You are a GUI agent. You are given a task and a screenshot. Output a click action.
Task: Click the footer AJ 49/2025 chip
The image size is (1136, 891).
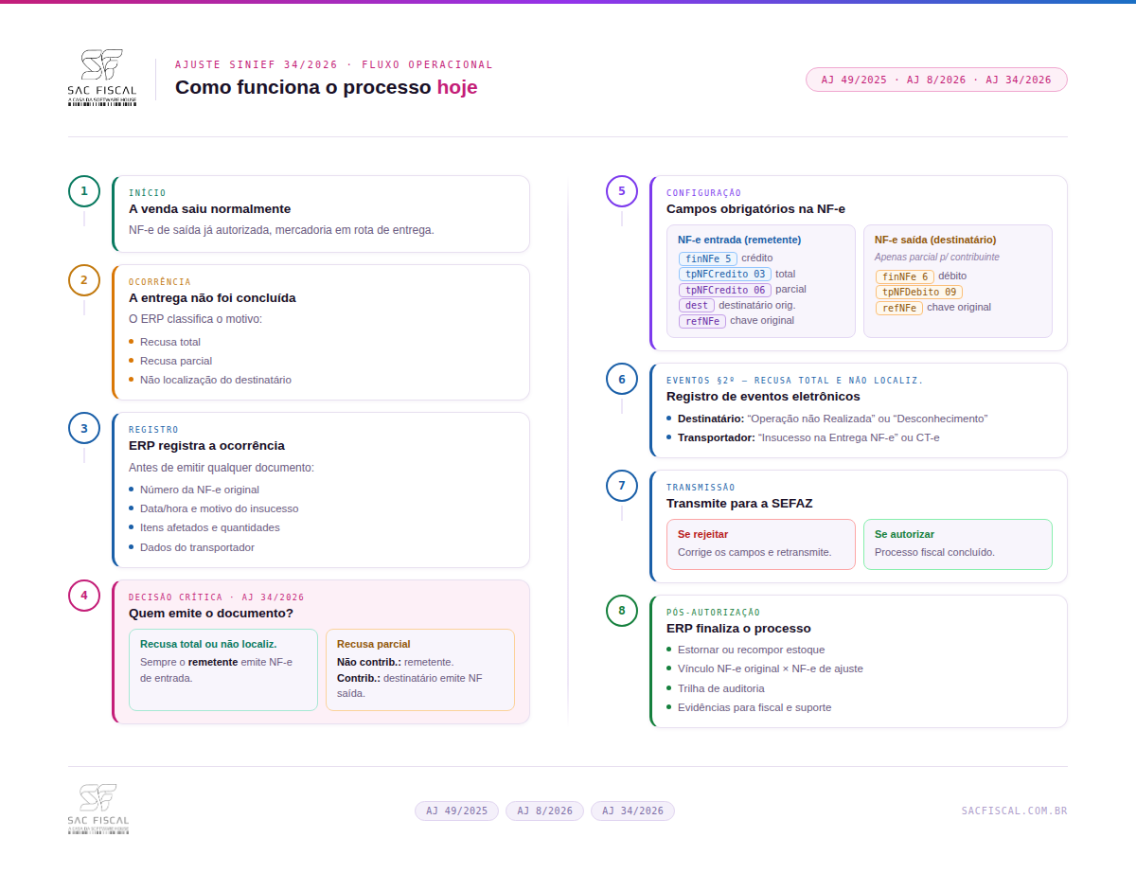pyautogui.click(x=456, y=811)
